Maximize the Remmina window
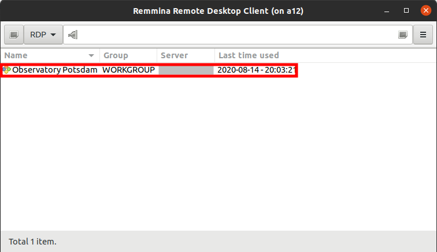Screen dimensions: 437x252 click(x=406, y=10)
